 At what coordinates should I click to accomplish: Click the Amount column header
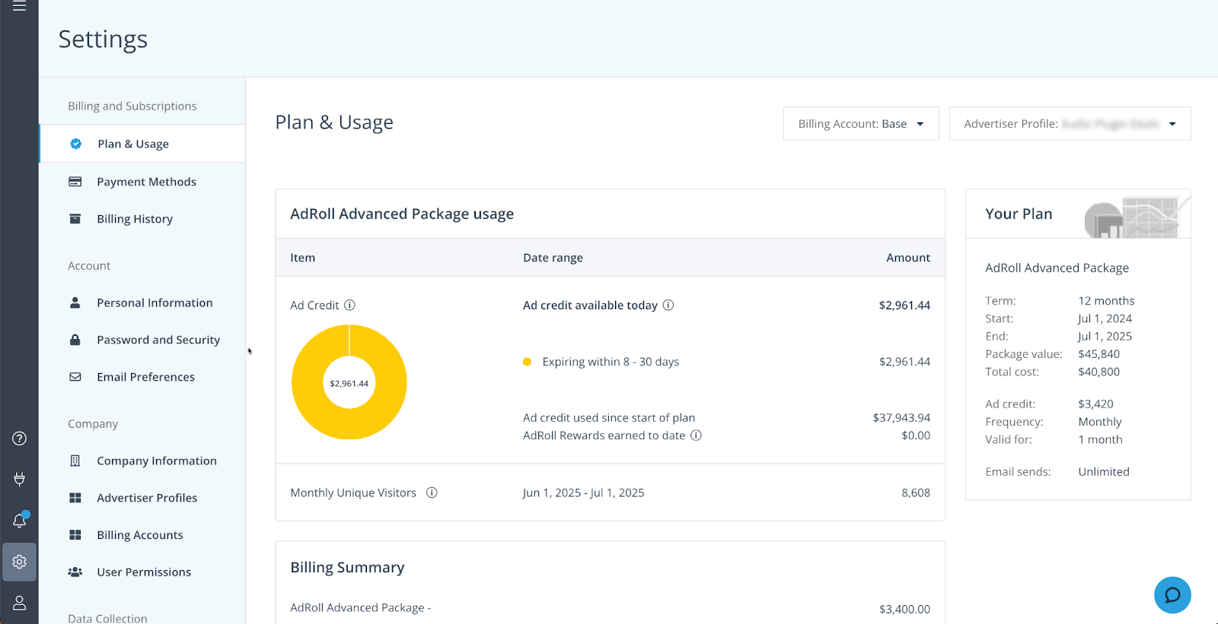[908, 258]
